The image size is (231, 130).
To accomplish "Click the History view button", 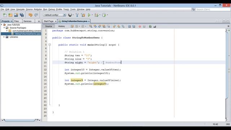I will (x=61, y=26).
